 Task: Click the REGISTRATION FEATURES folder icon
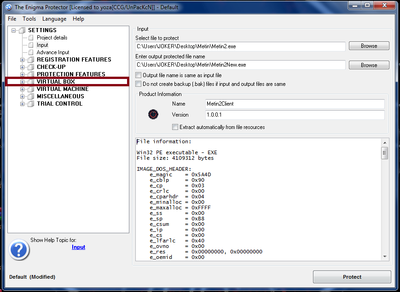tap(31, 60)
